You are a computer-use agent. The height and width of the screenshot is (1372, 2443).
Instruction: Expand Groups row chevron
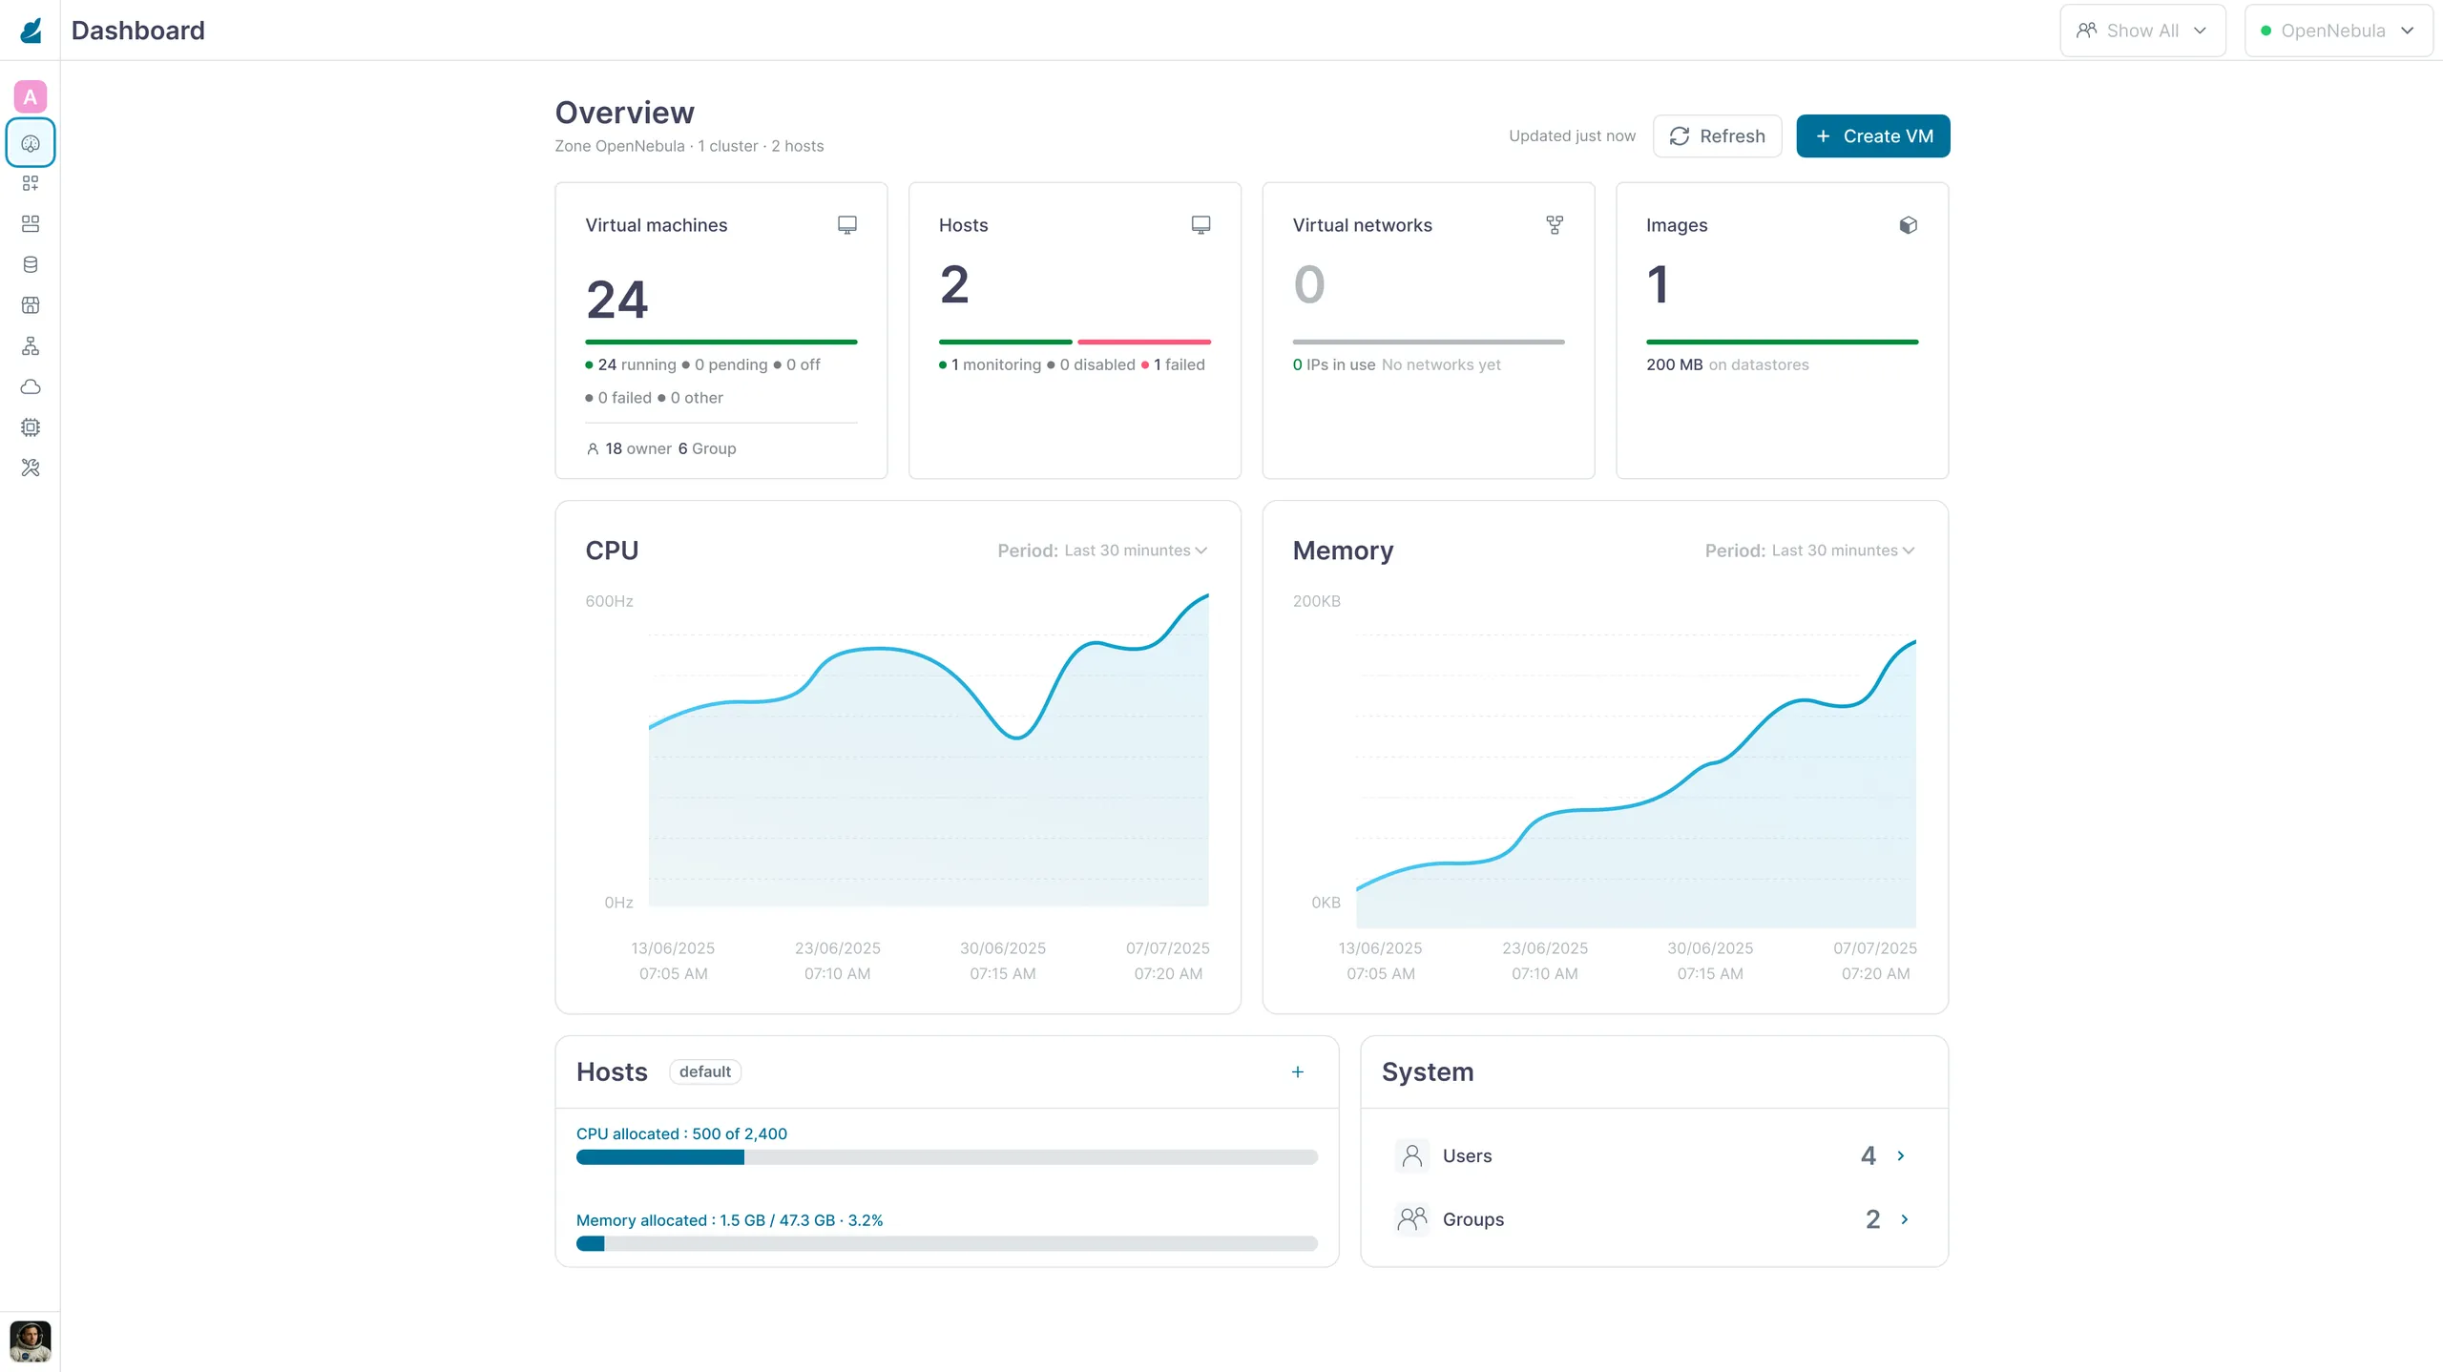click(x=1905, y=1219)
